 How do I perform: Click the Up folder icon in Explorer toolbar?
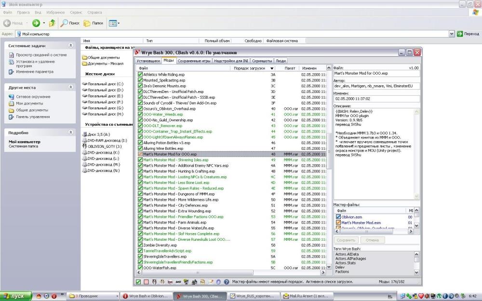(52, 23)
